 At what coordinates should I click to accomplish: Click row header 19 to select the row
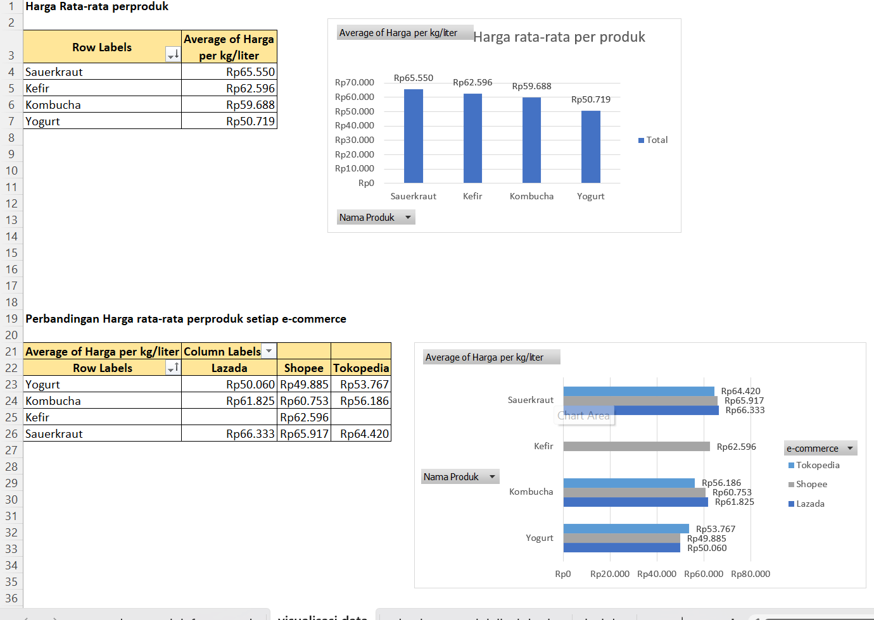[x=11, y=319]
